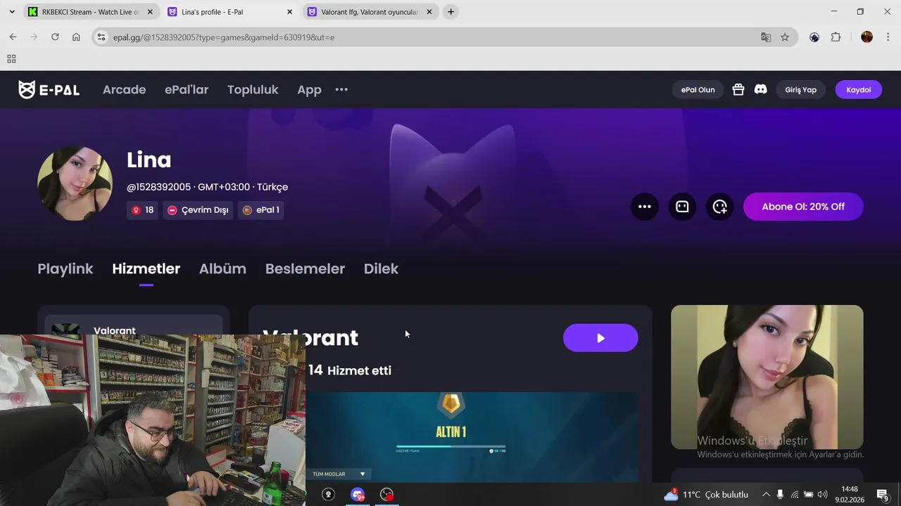Image resolution: width=901 pixels, height=506 pixels.
Task: Click the Valorant ALTIN 1 rank image
Action: (x=472, y=437)
